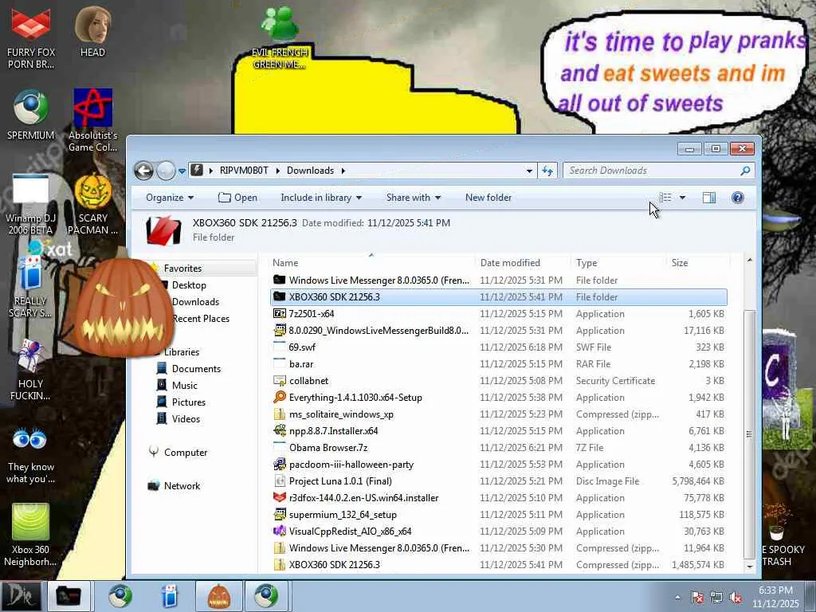The image size is (816, 612).
Task: Open REALLY SCARY S... desktop icon
Action: [31, 287]
